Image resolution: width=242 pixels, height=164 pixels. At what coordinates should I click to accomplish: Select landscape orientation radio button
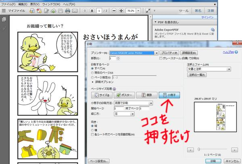pos(92,130)
